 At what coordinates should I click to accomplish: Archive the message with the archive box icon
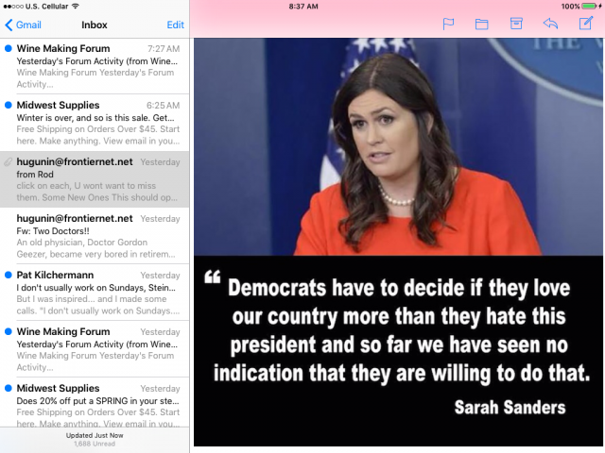(x=516, y=25)
